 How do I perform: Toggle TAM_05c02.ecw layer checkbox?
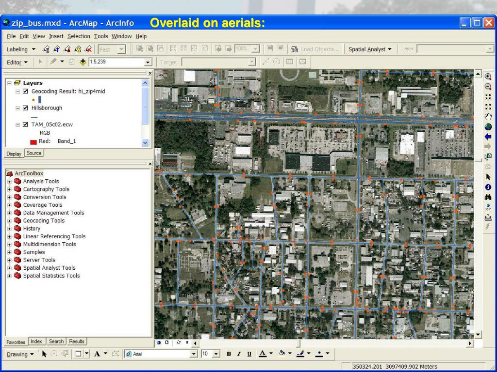pos(25,124)
